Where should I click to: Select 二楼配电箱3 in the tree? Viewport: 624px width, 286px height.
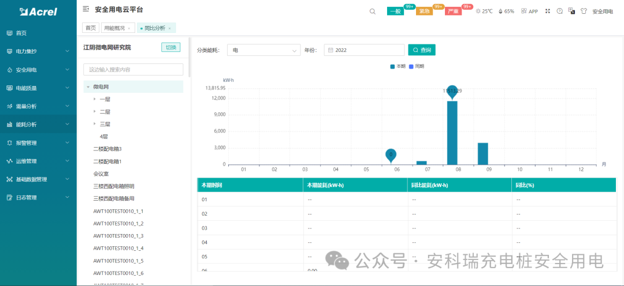pyautogui.click(x=107, y=149)
